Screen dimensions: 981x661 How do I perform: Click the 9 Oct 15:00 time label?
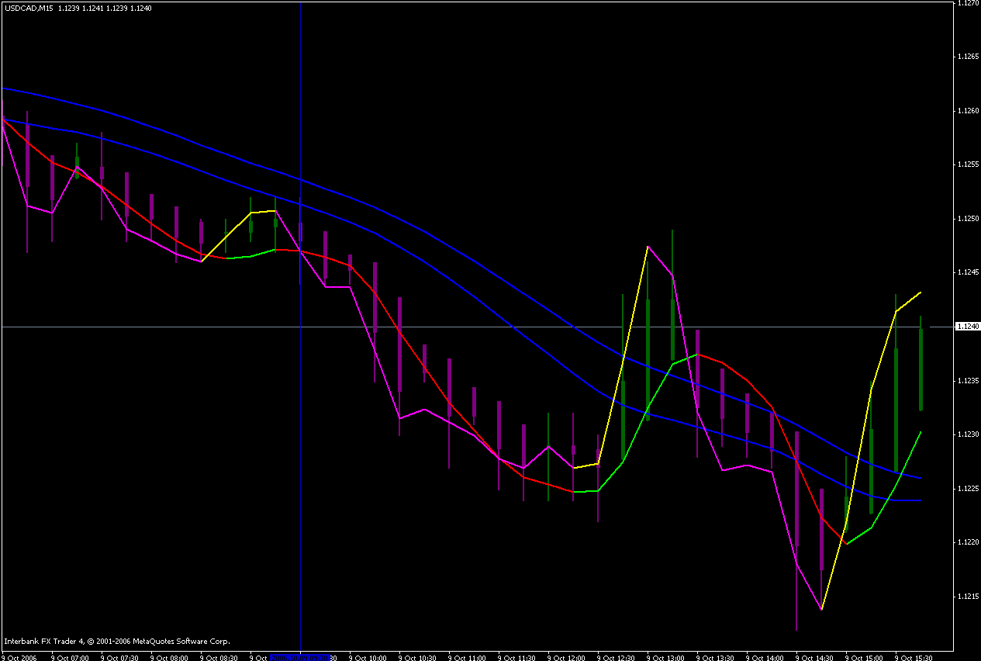865,657
